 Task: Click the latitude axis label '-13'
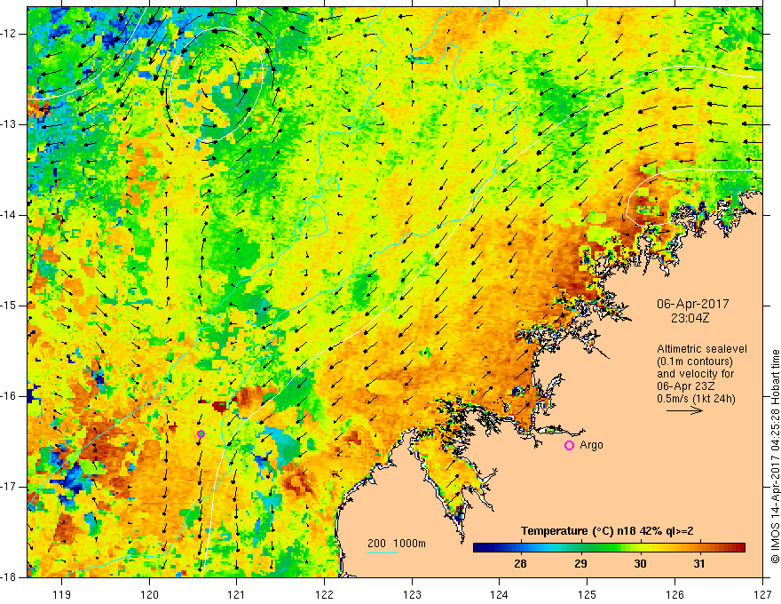[10, 124]
